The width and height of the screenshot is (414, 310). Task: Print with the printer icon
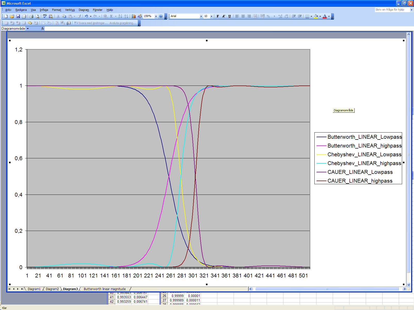[31, 16]
